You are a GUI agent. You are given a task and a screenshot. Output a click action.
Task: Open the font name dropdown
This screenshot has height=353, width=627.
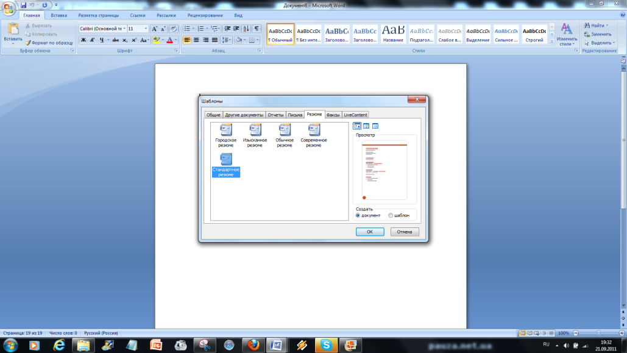coord(124,29)
